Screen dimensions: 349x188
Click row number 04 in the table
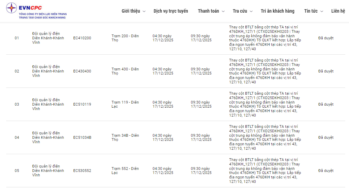(17, 137)
